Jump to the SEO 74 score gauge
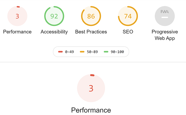The height and width of the screenshot is (115, 186). (128, 16)
